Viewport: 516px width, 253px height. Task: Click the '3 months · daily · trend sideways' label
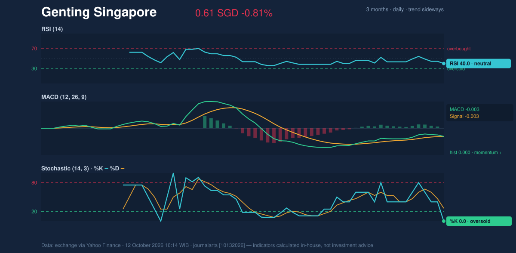405,9
